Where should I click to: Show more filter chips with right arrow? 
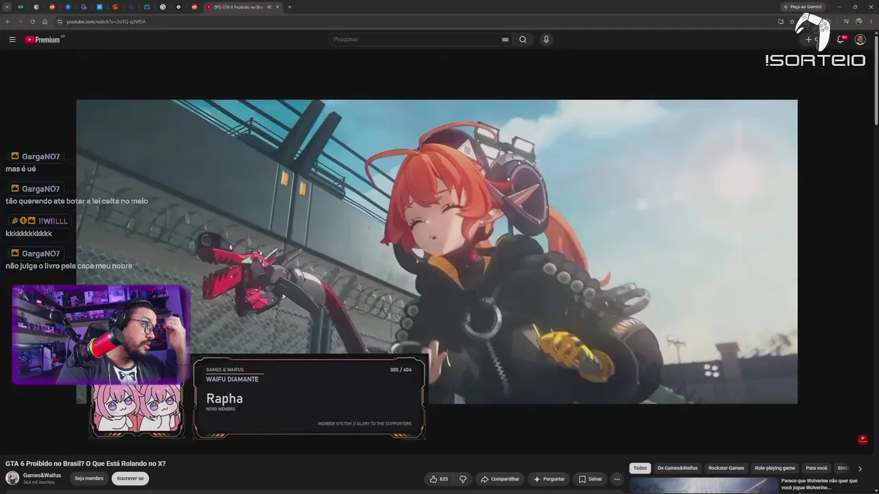860,469
